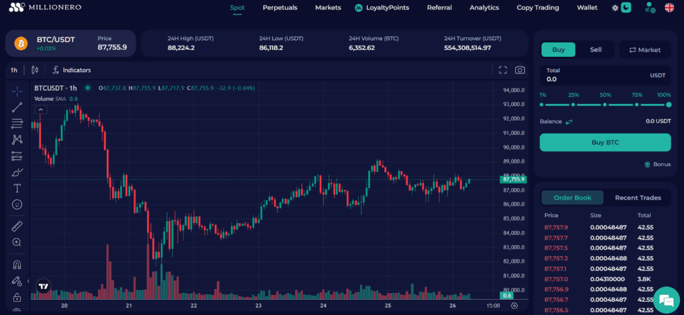Switch to light theme sun icon
The image size is (684, 315).
(615, 8)
